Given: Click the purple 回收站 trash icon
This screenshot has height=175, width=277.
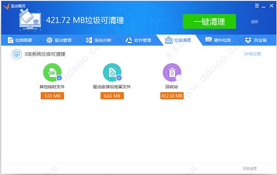Looking at the screenshot, I should [172, 72].
